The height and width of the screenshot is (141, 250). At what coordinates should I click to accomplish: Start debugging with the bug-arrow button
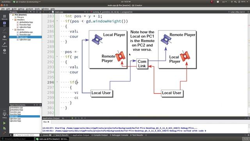click(x=4, y=128)
